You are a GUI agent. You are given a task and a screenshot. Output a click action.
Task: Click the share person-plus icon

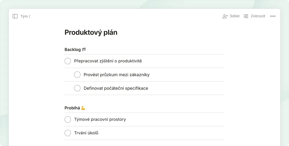tap(225, 16)
